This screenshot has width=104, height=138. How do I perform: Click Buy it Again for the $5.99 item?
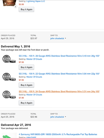pyautogui.click(x=26, y=9)
